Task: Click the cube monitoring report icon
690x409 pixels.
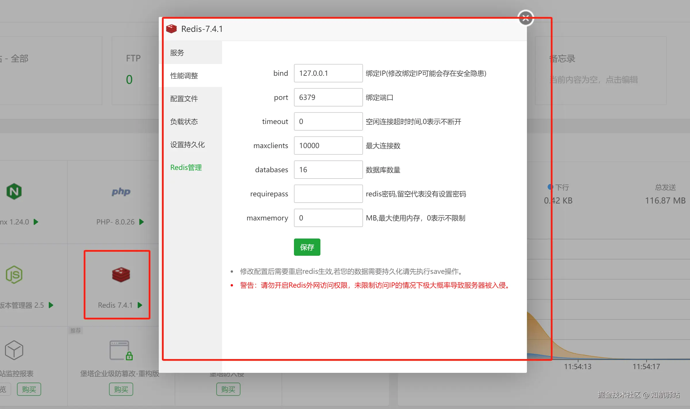Action: [14, 350]
